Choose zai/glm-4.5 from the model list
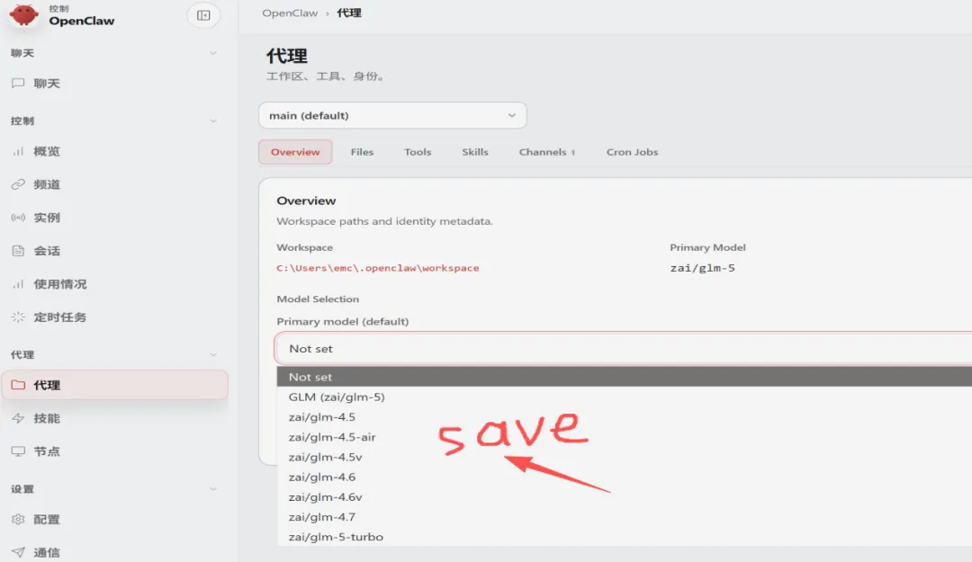The width and height of the screenshot is (972, 562). [x=625, y=417]
